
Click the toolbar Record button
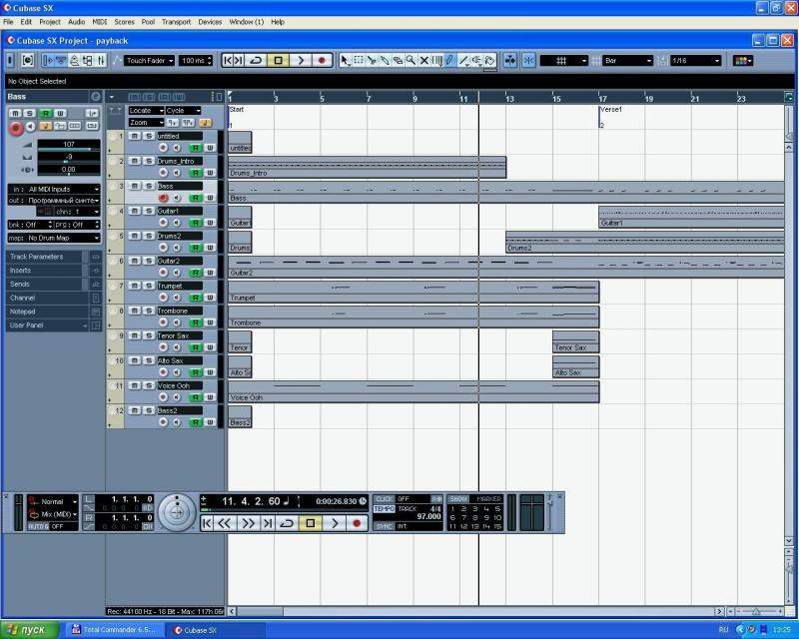322,61
